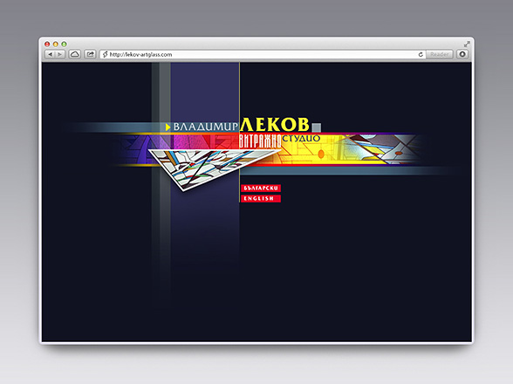Choose the ENGLISH language link
513x384 pixels.
pos(261,198)
